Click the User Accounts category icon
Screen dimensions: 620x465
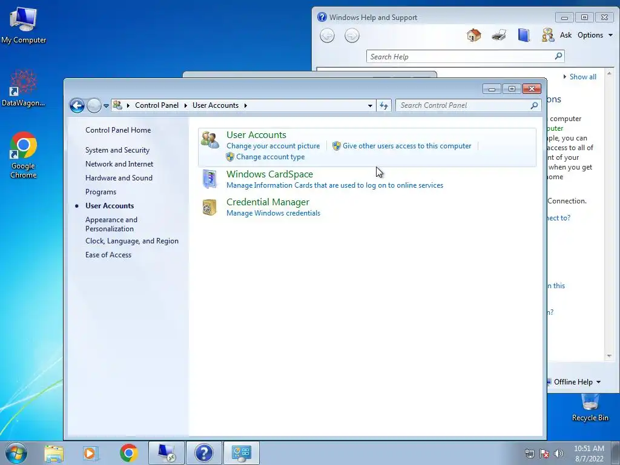(209, 140)
